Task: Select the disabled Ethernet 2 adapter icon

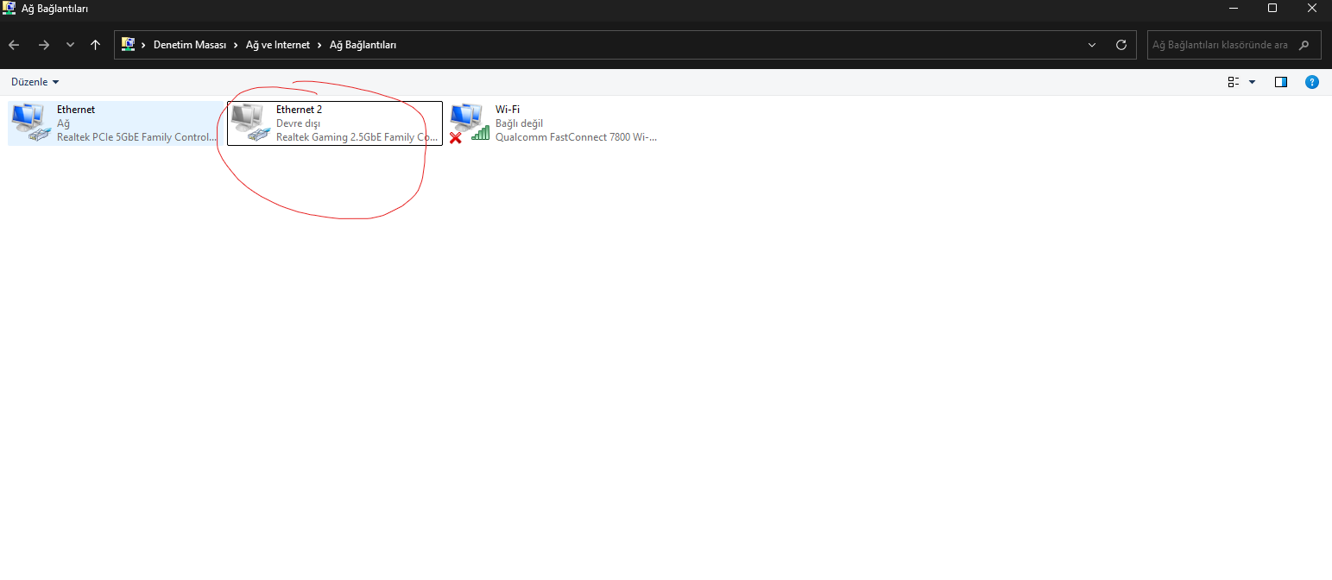Action: tap(250, 123)
